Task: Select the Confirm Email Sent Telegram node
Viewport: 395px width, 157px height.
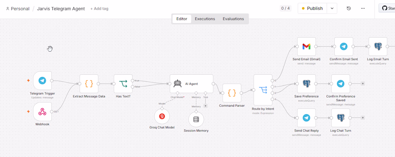Action: coord(344,47)
